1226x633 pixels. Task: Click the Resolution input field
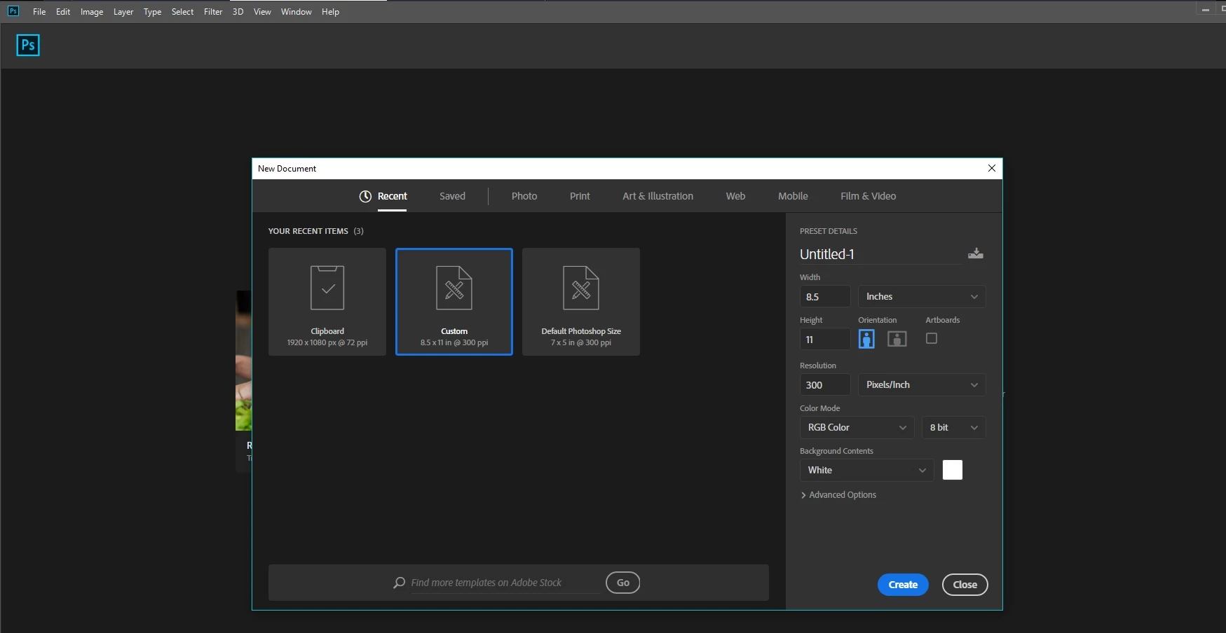(x=825, y=385)
